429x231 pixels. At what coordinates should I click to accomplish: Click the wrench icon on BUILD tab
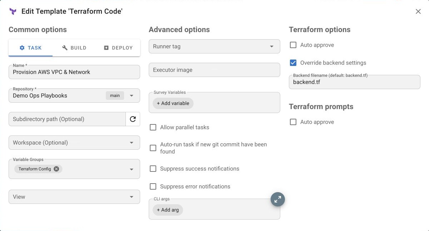pos(65,48)
